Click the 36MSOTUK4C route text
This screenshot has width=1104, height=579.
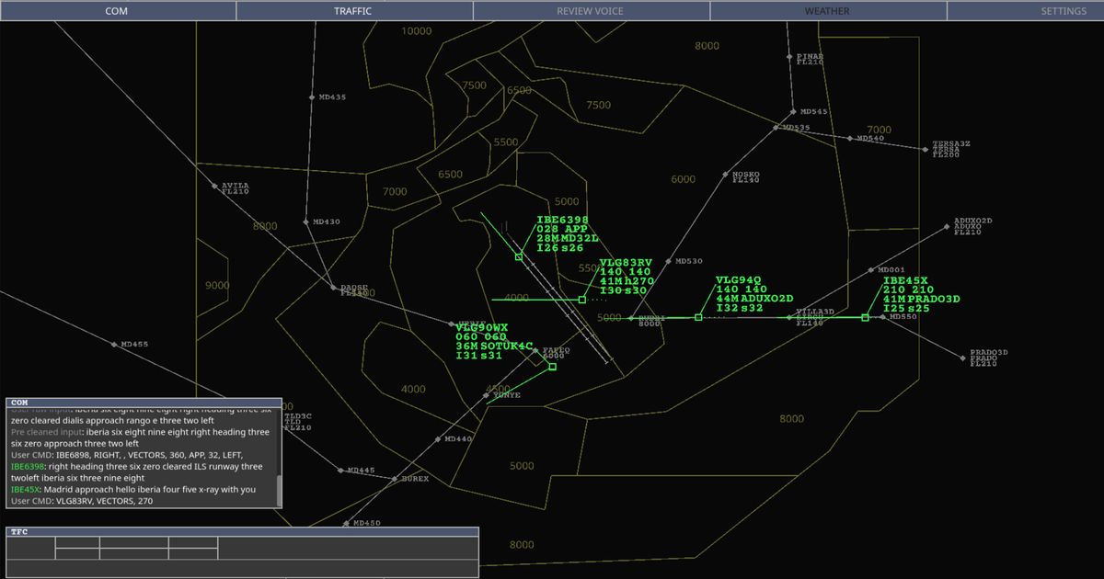coord(494,346)
